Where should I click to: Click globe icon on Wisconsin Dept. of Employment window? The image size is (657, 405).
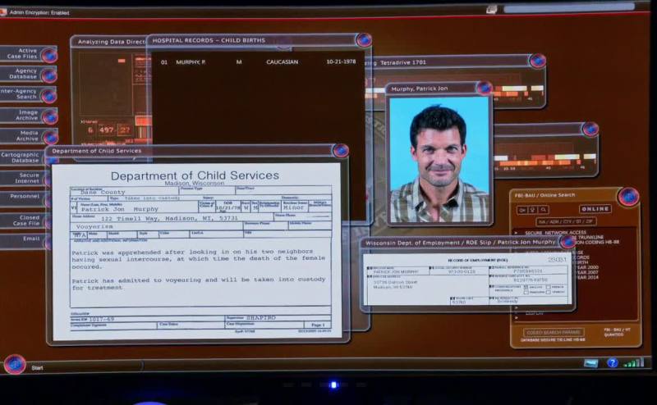(567, 242)
